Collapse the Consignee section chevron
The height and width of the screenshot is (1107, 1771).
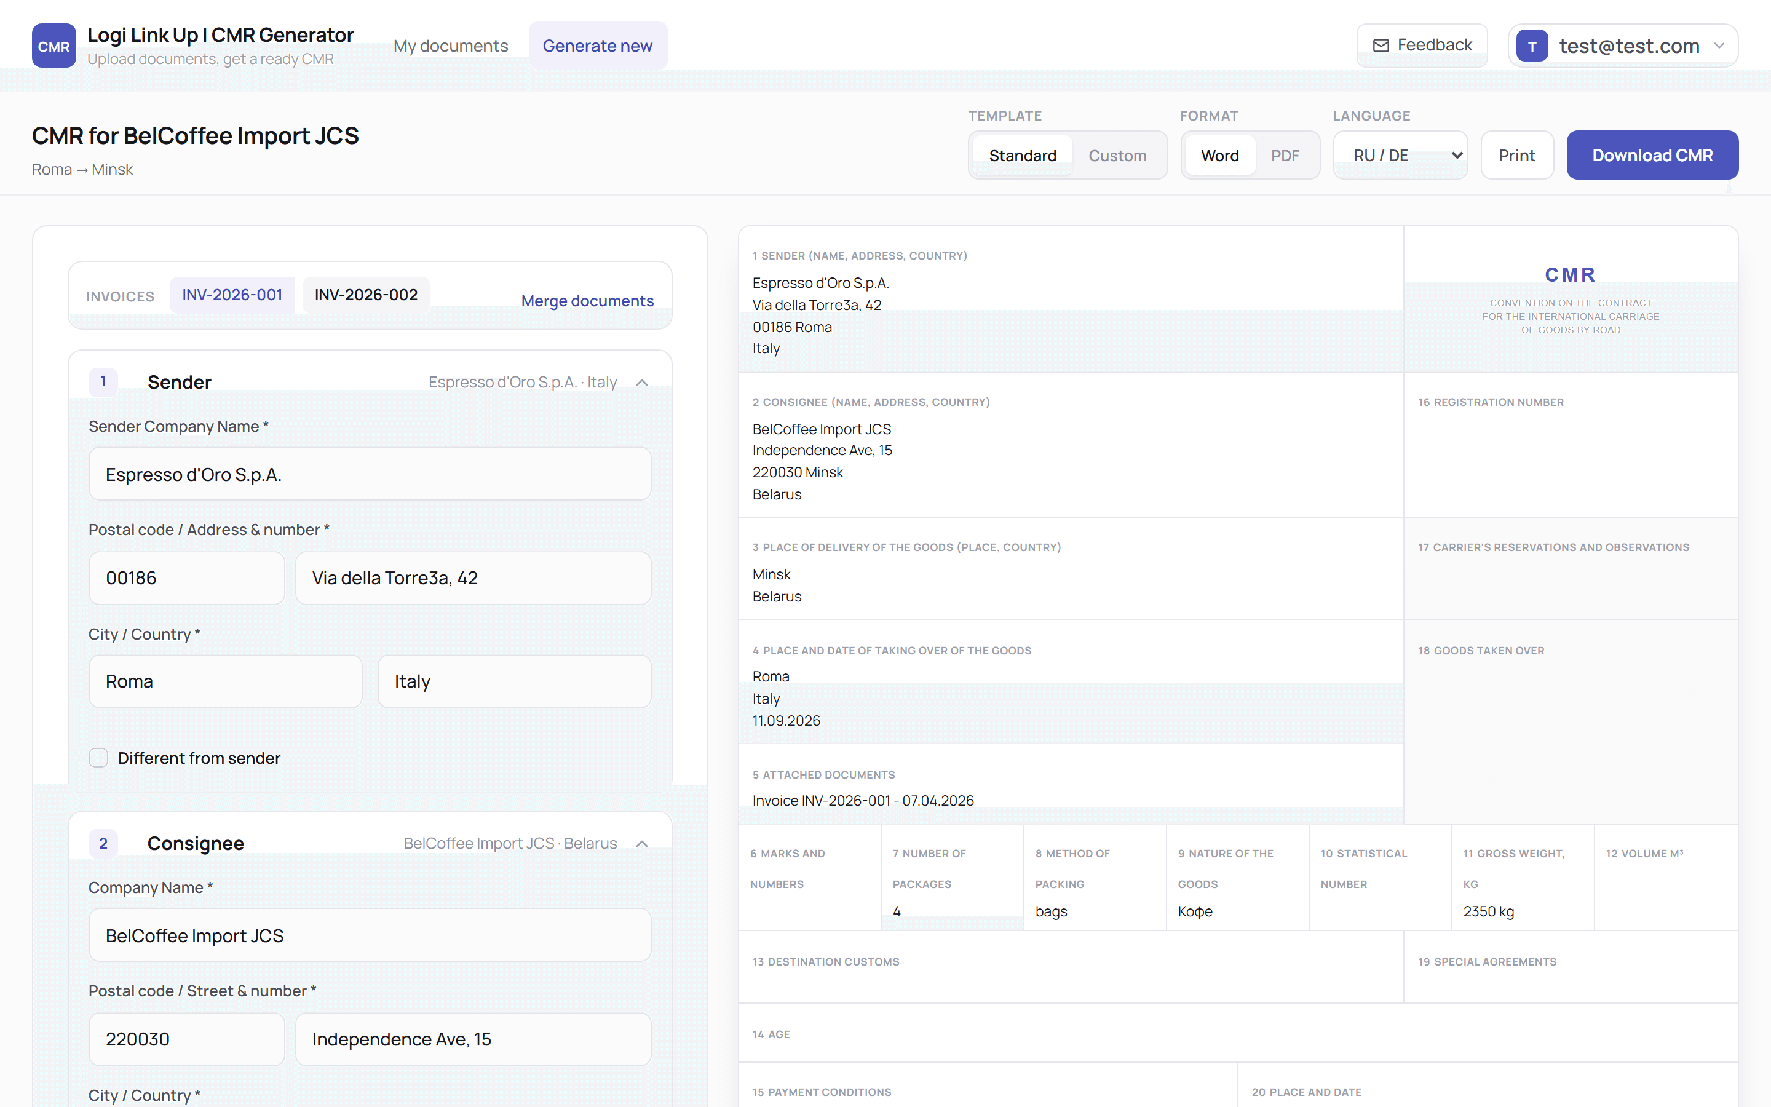coord(642,843)
